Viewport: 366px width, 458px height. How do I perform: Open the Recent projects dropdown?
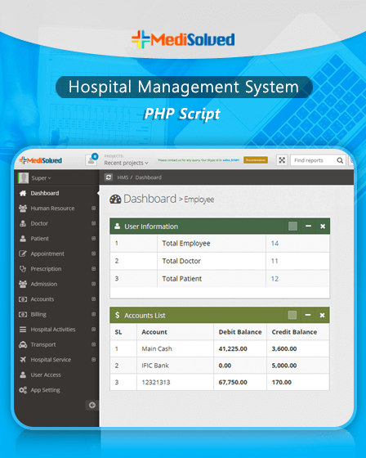(126, 163)
